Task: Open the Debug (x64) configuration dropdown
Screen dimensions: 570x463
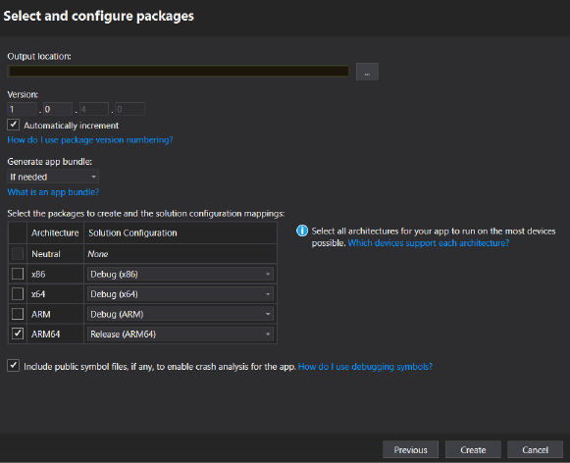Action: pos(181,294)
